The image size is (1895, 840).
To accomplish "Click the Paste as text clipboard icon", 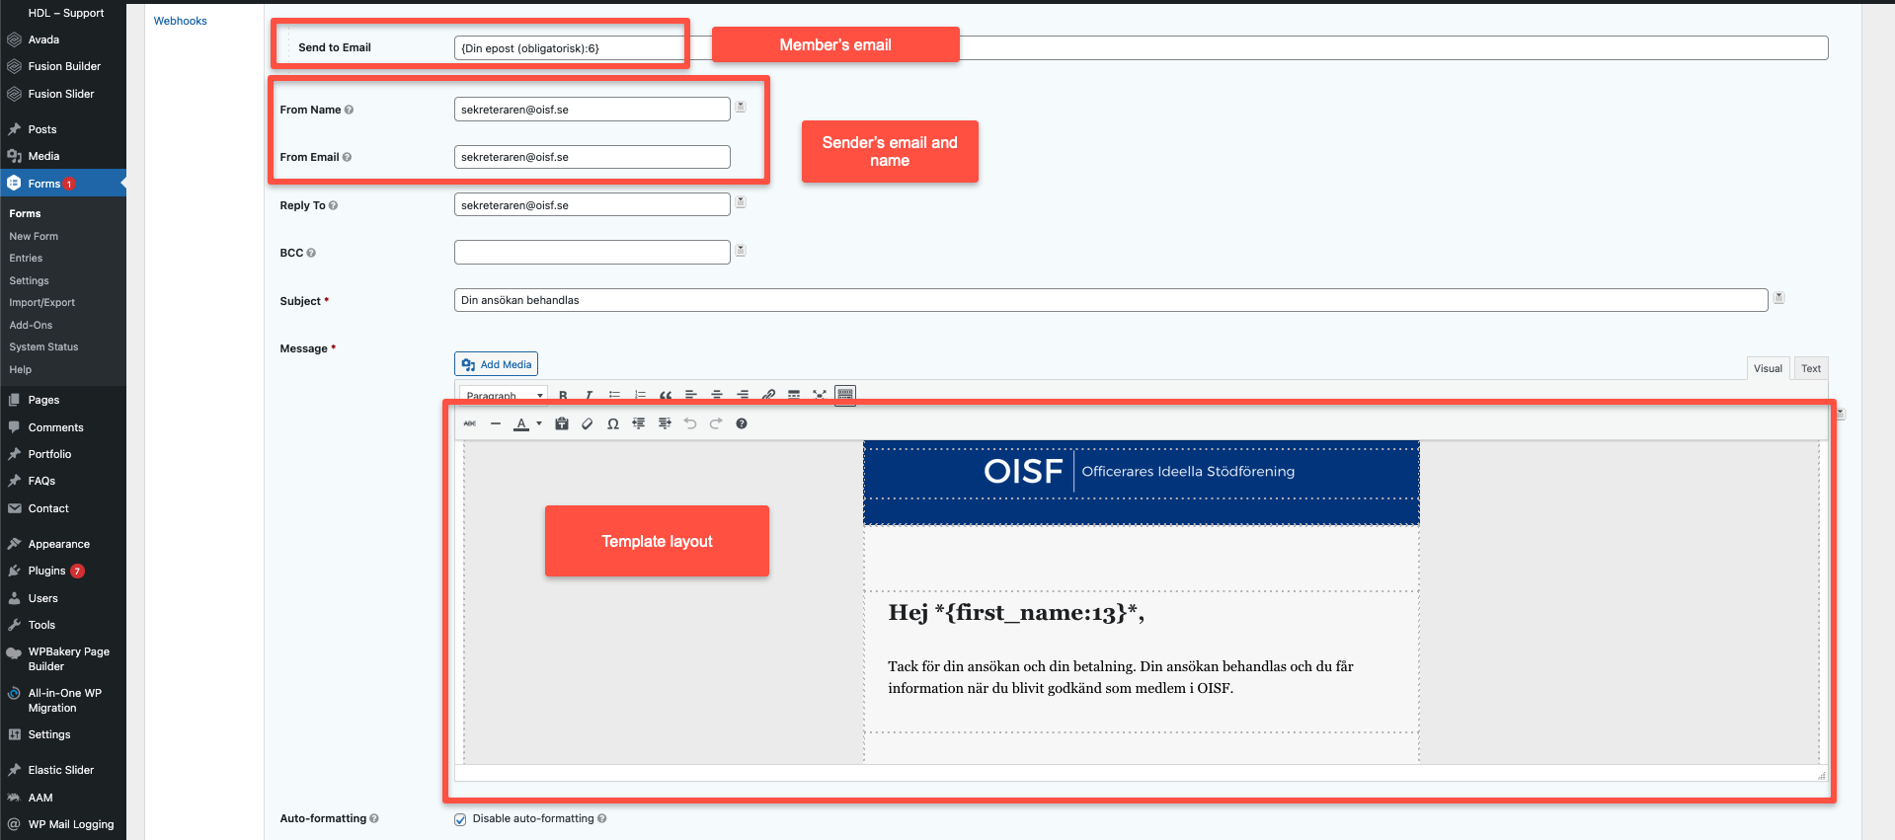I will [562, 423].
